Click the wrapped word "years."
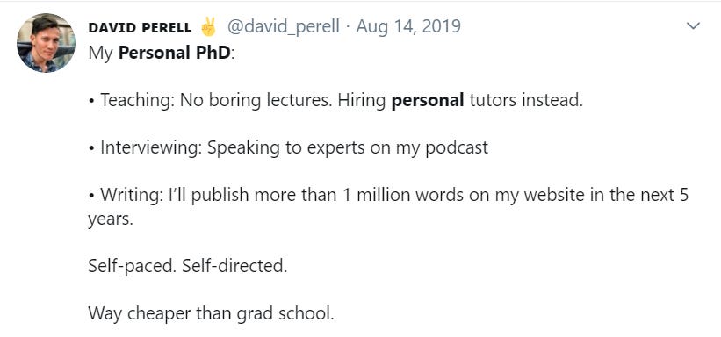This screenshot has height=337, width=721. click(x=111, y=219)
